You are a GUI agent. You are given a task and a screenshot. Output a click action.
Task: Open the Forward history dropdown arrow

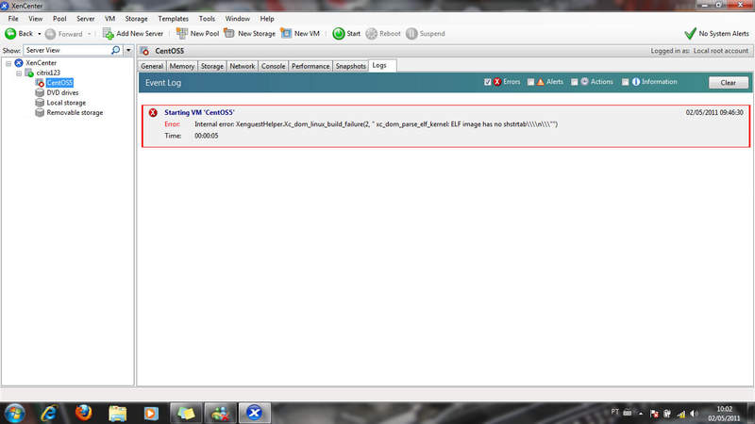(x=89, y=34)
